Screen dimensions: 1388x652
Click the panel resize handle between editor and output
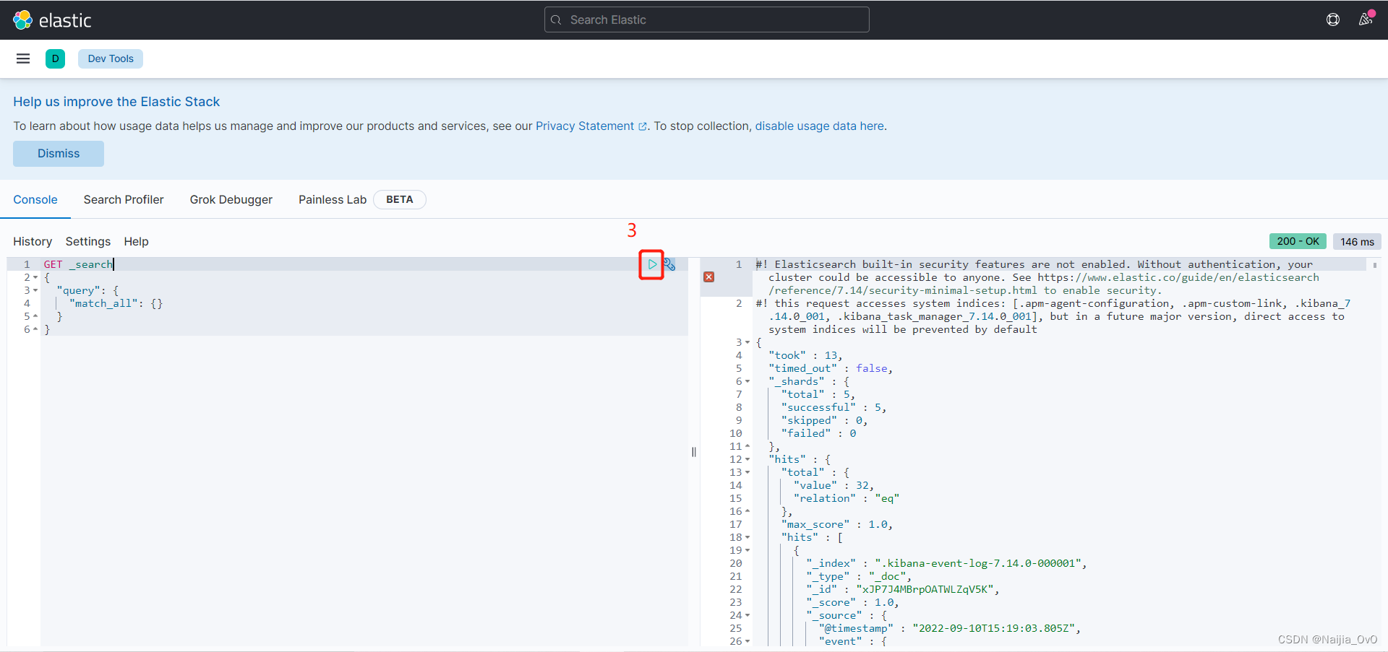click(x=694, y=452)
